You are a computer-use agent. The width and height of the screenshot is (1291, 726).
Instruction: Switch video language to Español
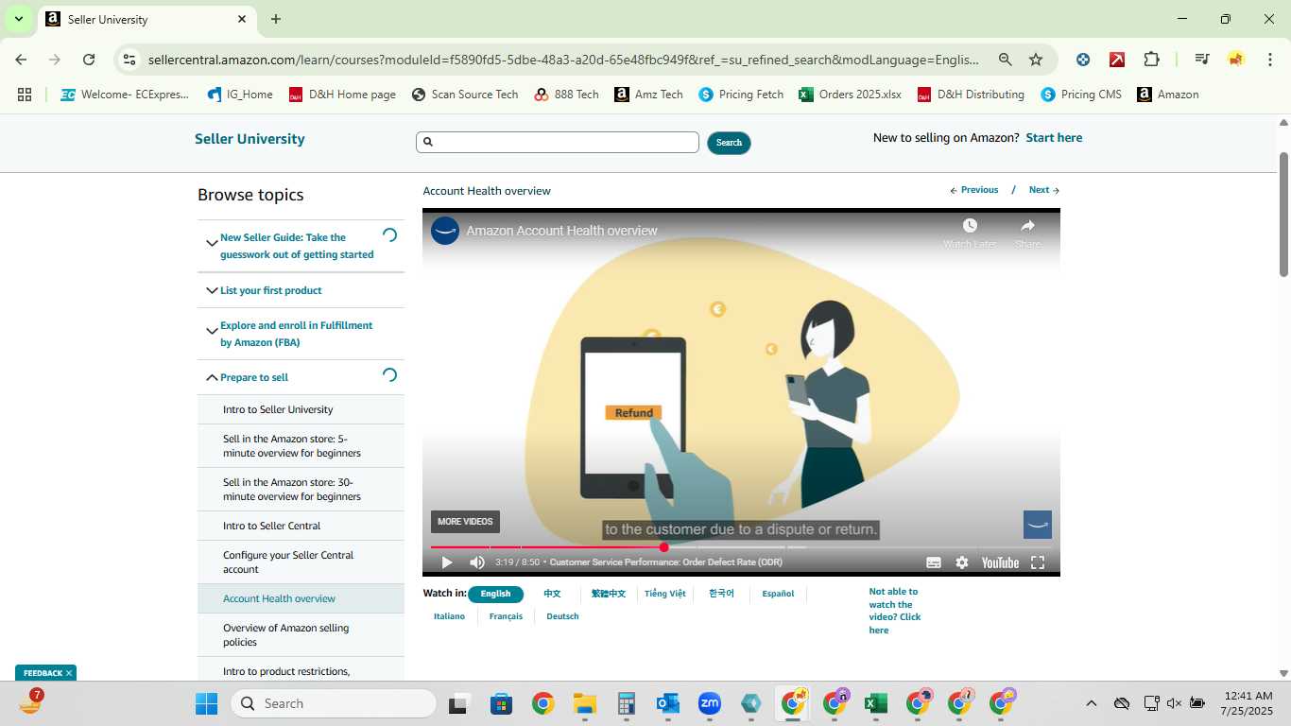pos(778,594)
